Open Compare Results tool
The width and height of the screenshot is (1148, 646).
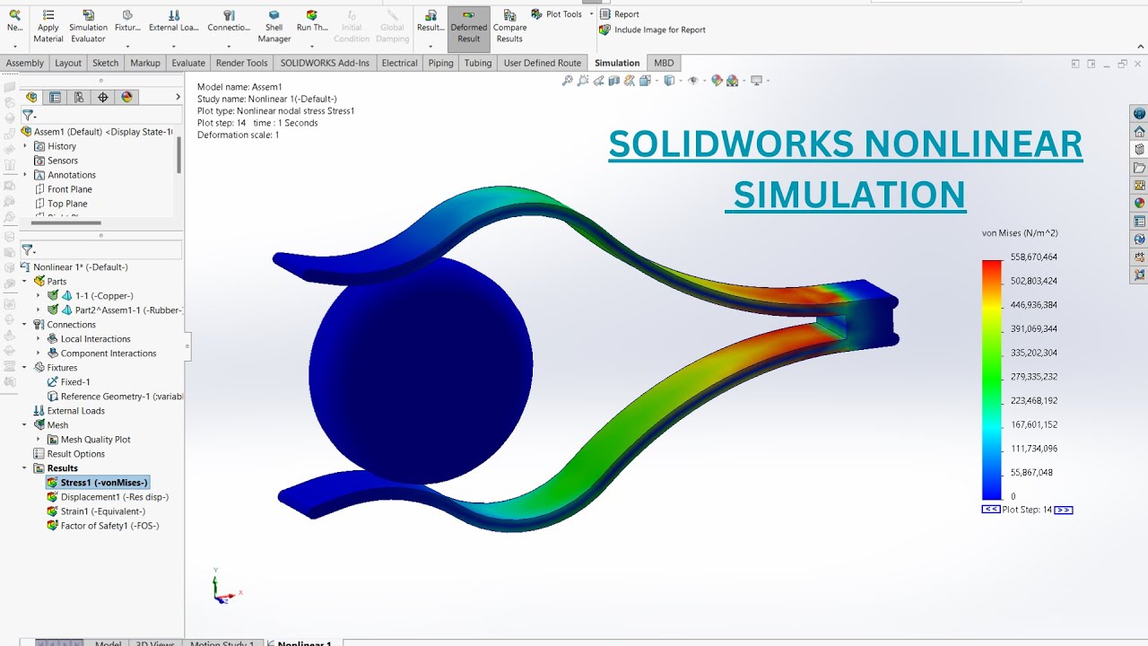click(509, 26)
